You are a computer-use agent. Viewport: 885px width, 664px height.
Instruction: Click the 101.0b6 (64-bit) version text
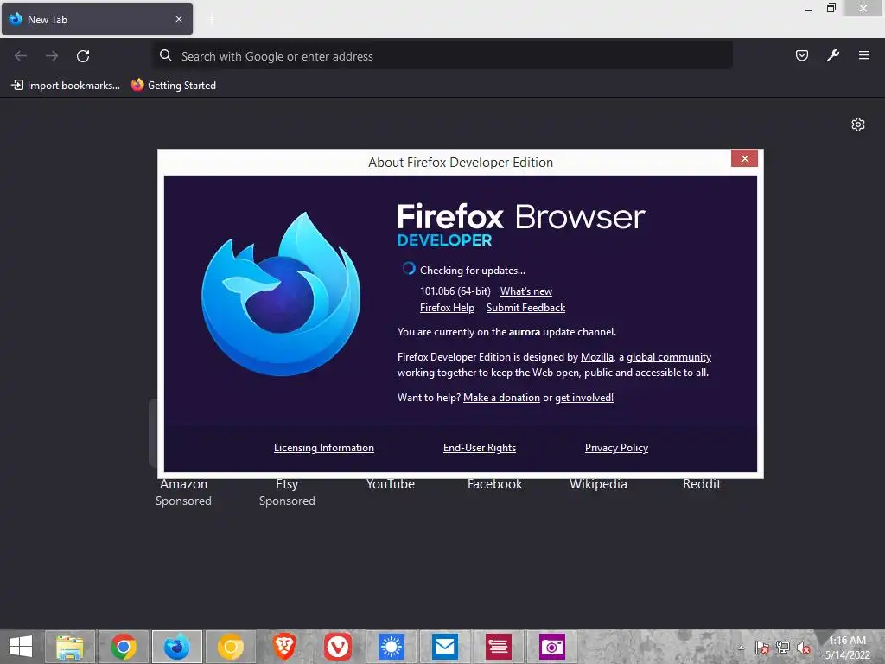click(x=455, y=291)
